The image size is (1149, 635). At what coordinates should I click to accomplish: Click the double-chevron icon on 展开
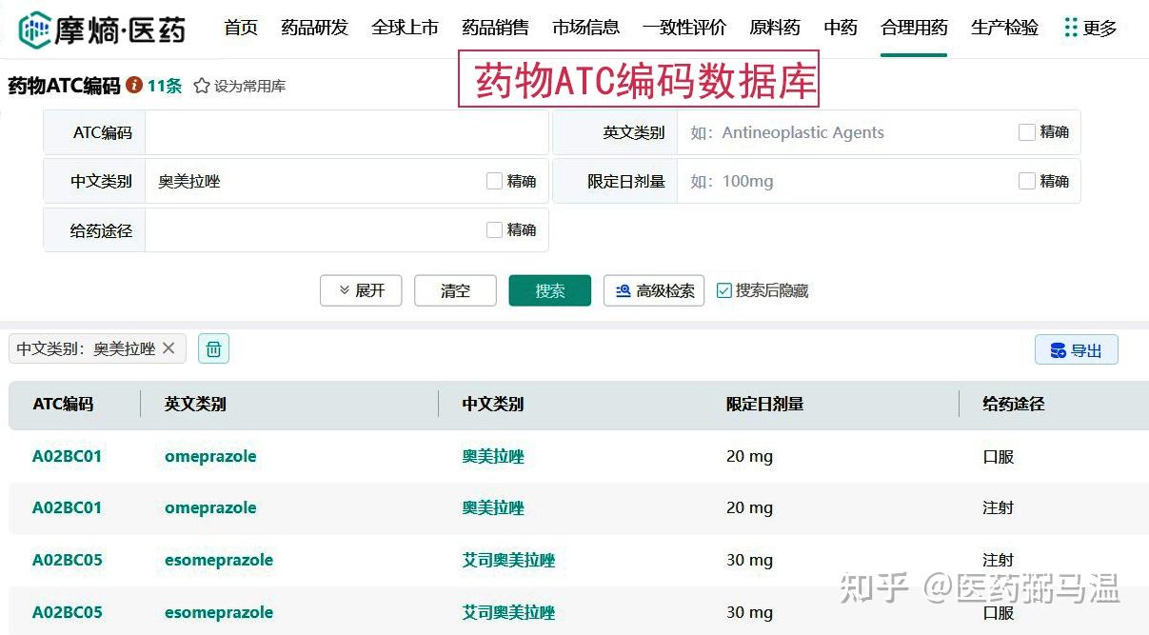[345, 291]
